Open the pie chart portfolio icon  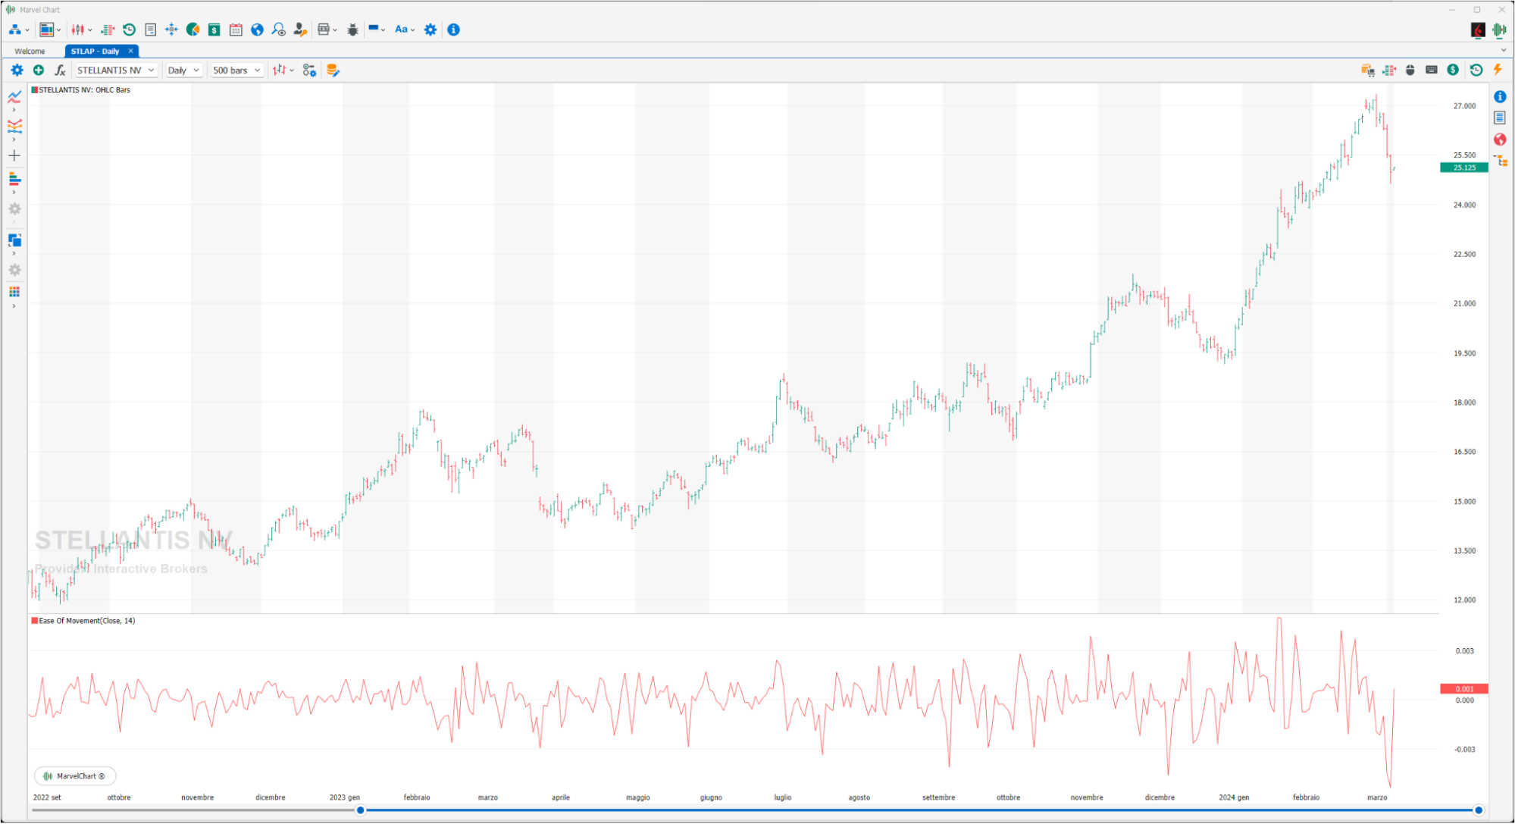[193, 30]
